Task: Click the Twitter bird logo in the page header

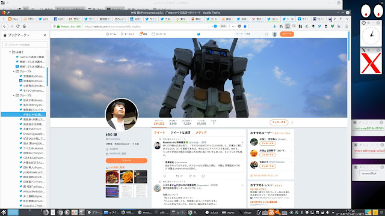Action: click(x=199, y=34)
